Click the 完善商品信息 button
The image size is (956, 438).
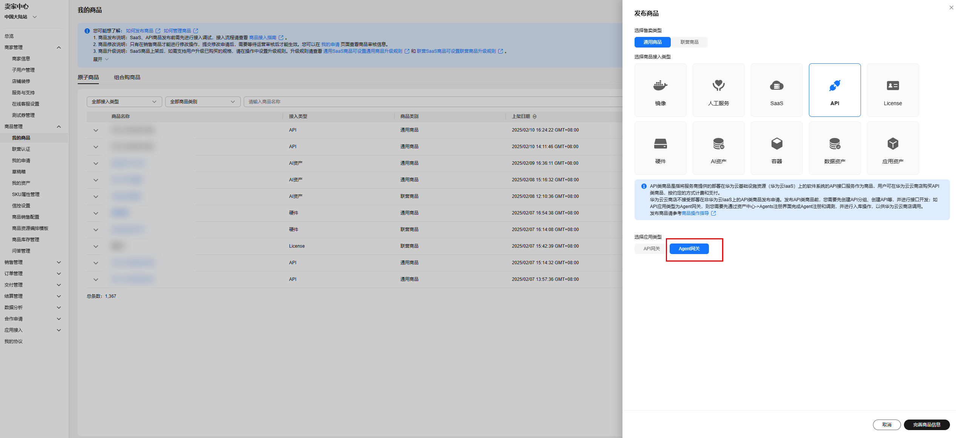pyautogui.click(x=927, y=425)
